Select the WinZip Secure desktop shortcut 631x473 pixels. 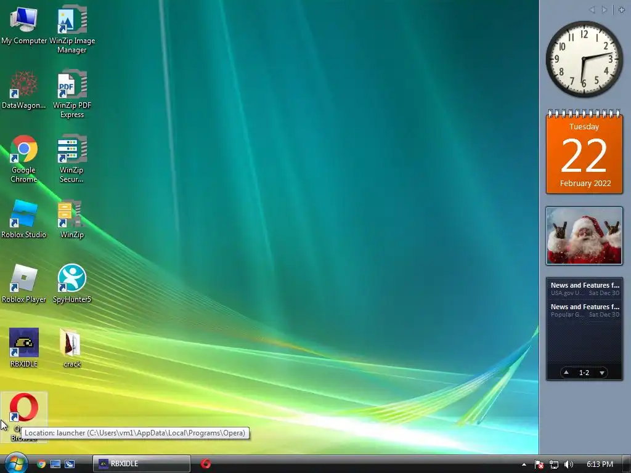tap(71, 158)
